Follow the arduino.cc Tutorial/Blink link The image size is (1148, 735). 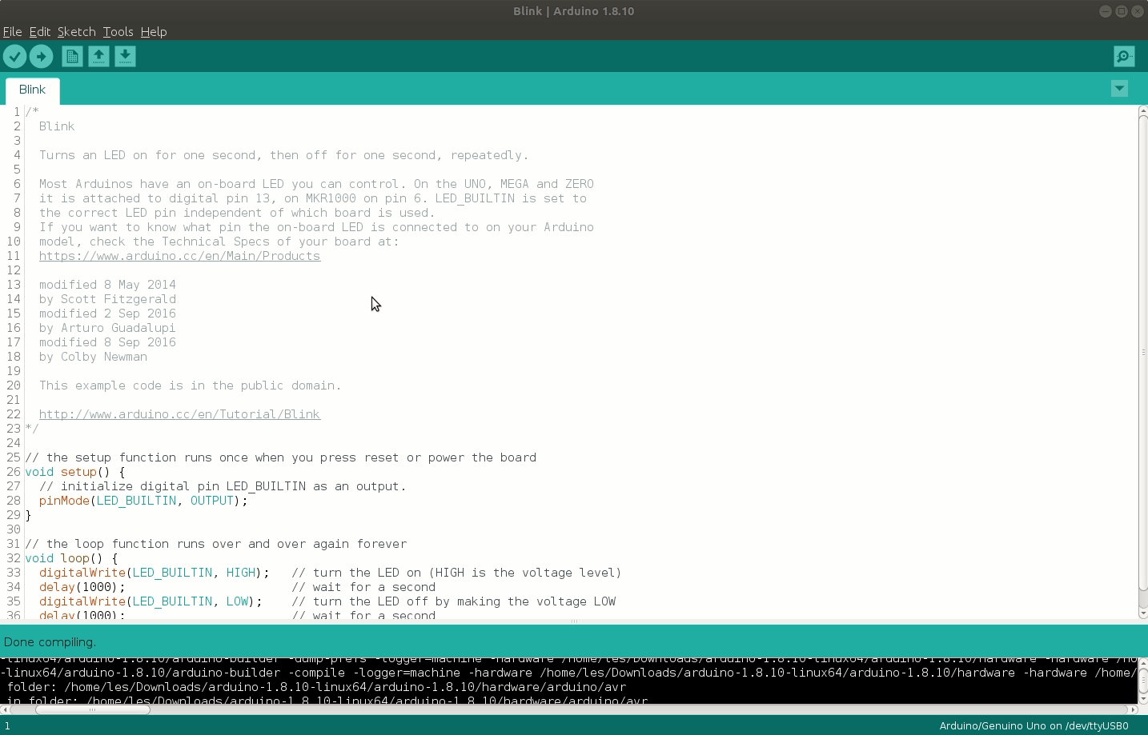(179, 414)
